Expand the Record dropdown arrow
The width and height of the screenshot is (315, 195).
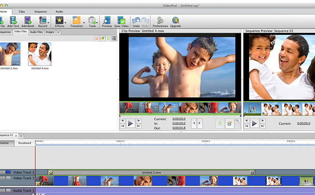(x=49, y=22)
